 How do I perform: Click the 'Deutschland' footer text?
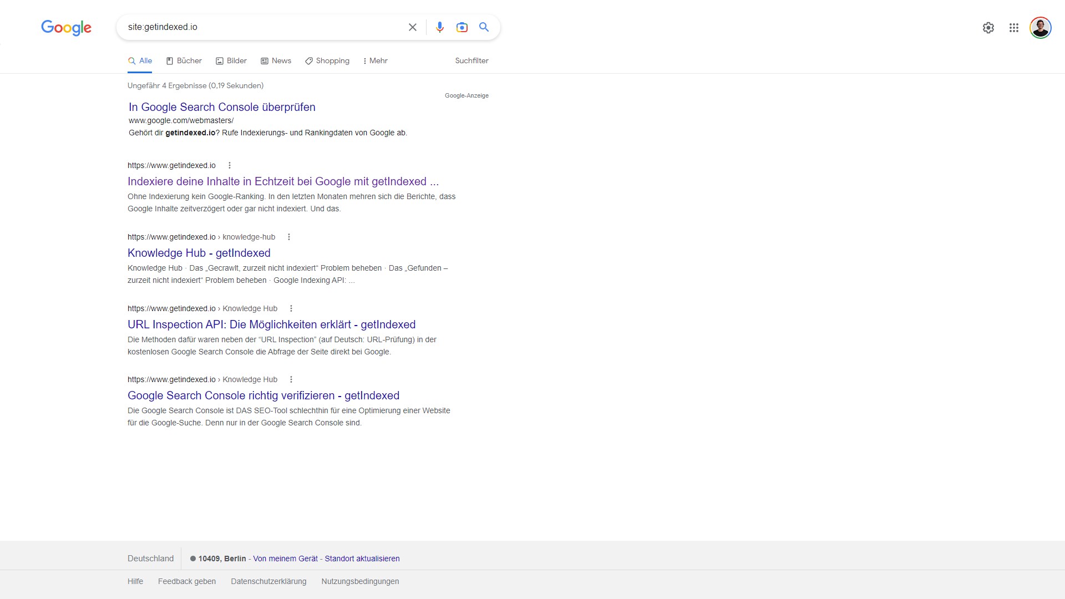pyautogui.click(x=150, y=559)
